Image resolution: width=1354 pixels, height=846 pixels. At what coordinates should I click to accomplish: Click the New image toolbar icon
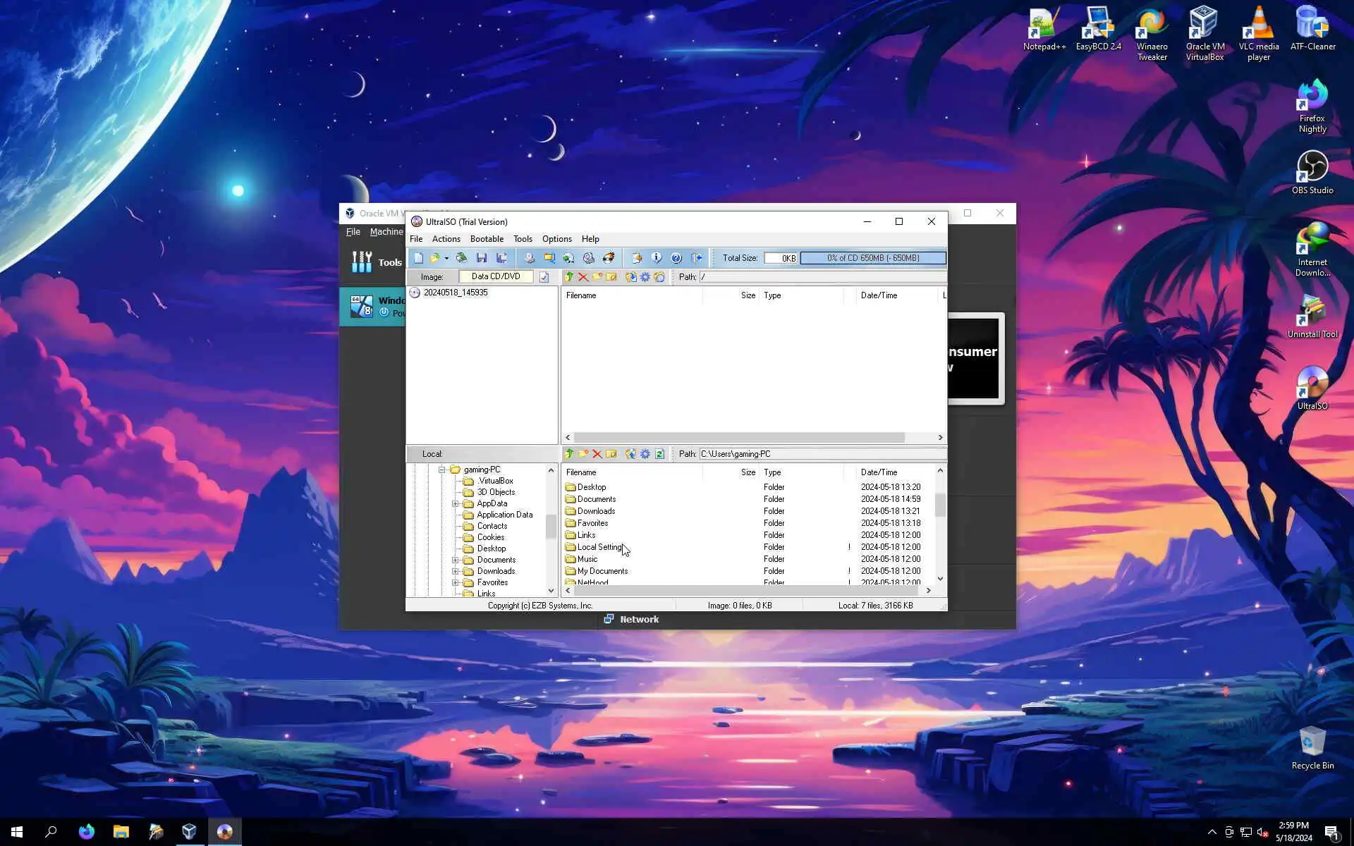[418, 258]
